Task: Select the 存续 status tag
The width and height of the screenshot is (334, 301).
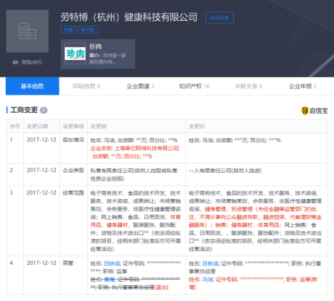Action: click(x=68, y=29)
